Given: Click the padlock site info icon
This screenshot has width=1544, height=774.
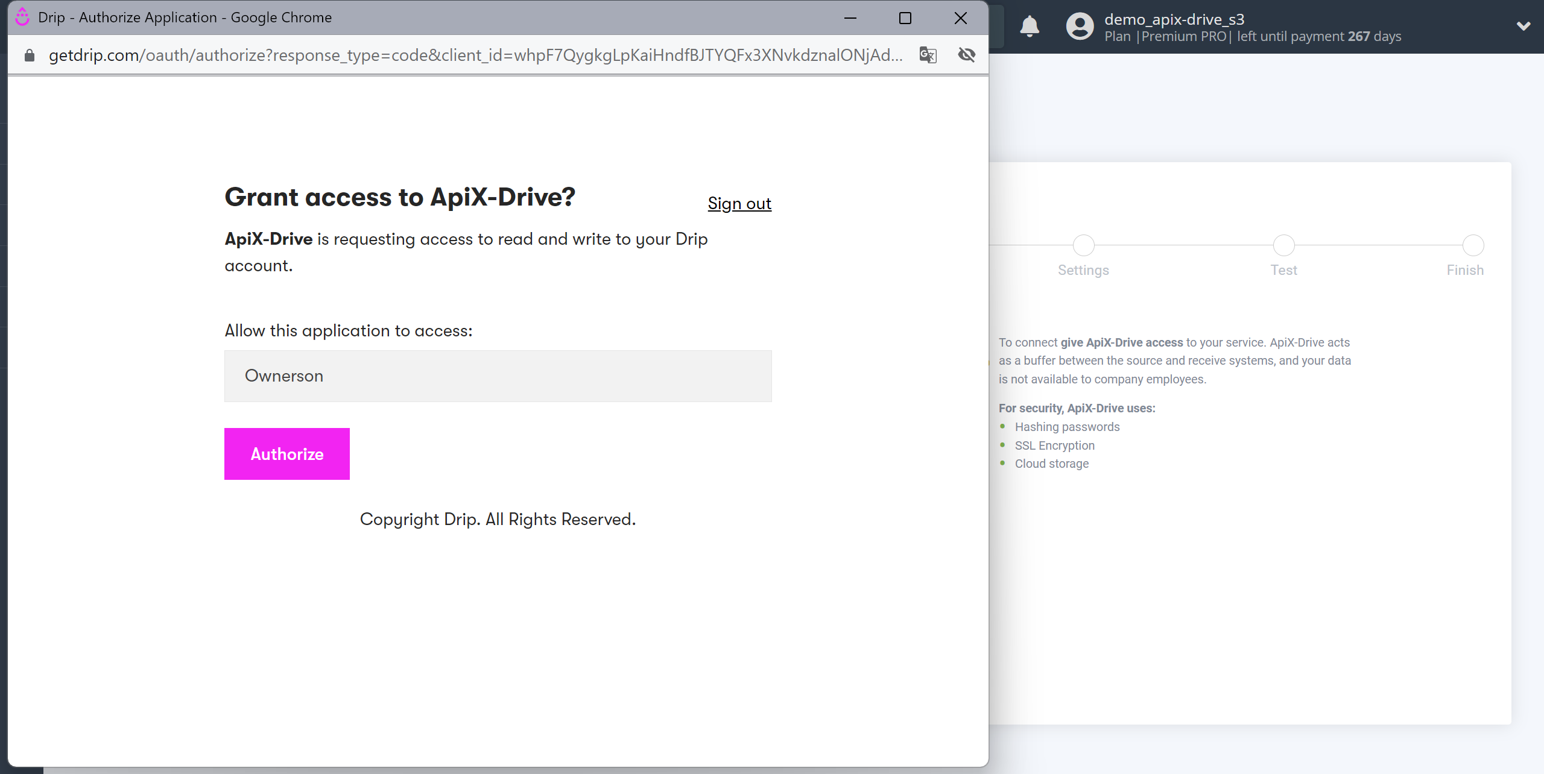Looking at the screenshot, I should coord(30,55).
